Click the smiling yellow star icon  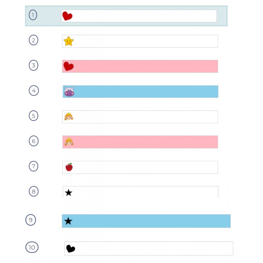[x=69, y=41]
